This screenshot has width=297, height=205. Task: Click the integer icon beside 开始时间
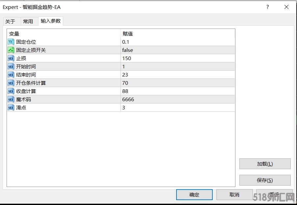(11, 66)
